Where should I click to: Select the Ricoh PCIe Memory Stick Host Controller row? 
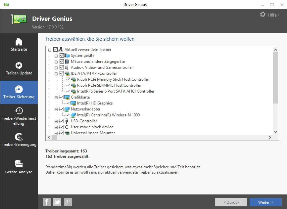[x=113, y=79]
